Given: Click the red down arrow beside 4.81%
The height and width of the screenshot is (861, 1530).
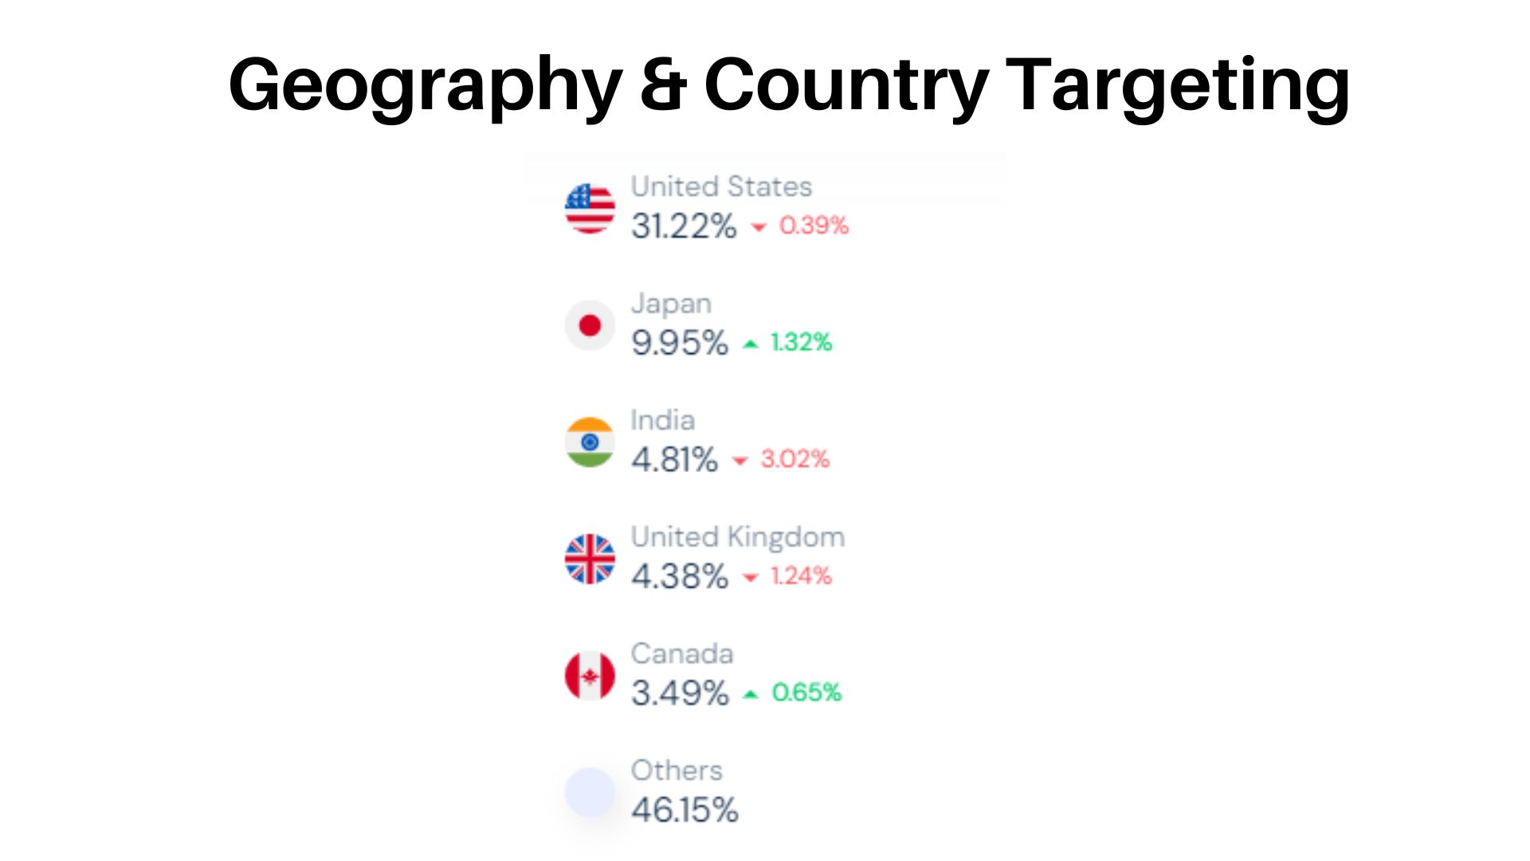Looking at the screenshot, I should tap(740, 461).
